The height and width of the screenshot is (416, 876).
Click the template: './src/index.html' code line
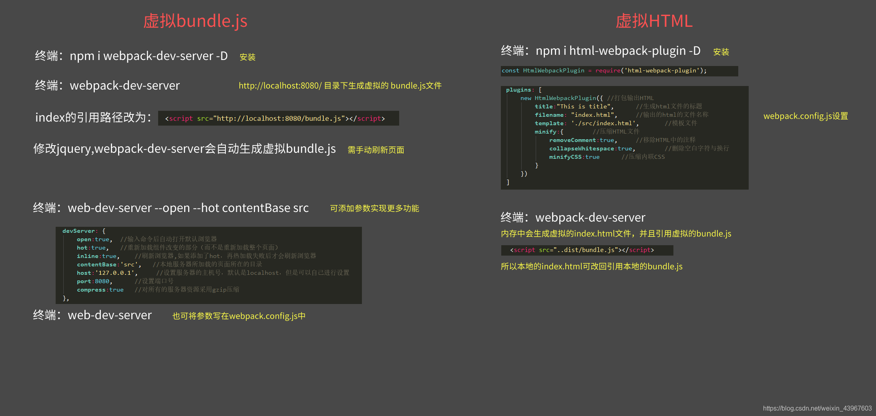(x=616, y=123)
